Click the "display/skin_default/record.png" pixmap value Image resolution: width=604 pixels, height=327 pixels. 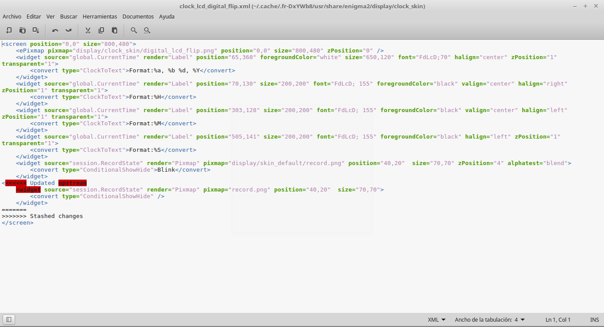287,163
